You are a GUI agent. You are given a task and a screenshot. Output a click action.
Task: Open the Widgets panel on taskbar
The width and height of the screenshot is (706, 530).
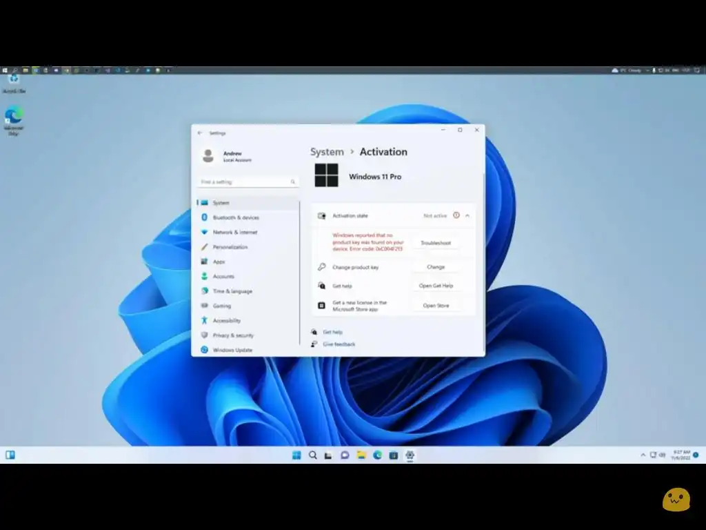click(x=10, y=455)
